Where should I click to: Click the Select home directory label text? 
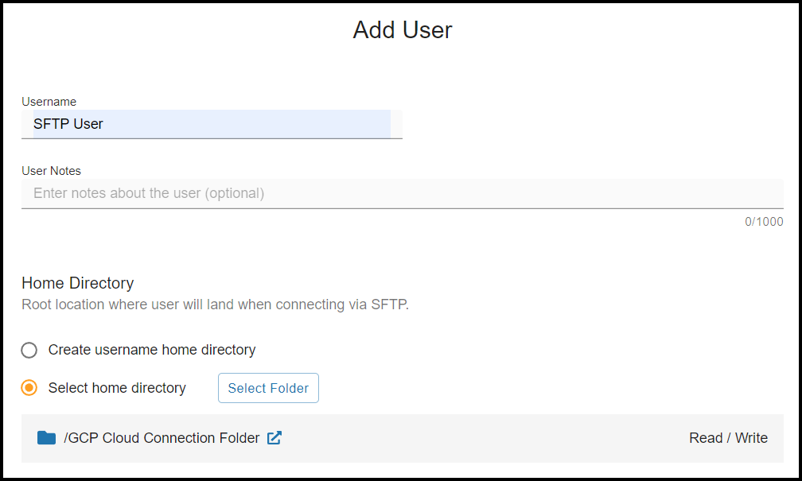(x=117, y=388)
